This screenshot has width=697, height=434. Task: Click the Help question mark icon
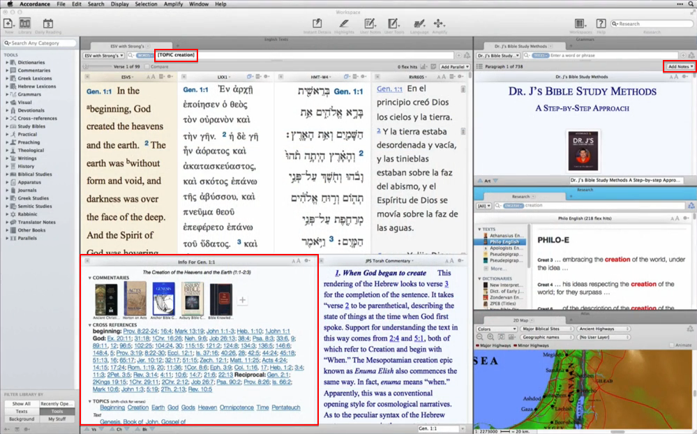pos(600,24)
